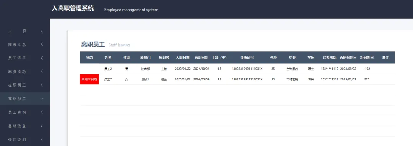Click the 主管 position cell
This screenshot has height=146, width=413.
point(164,69)
